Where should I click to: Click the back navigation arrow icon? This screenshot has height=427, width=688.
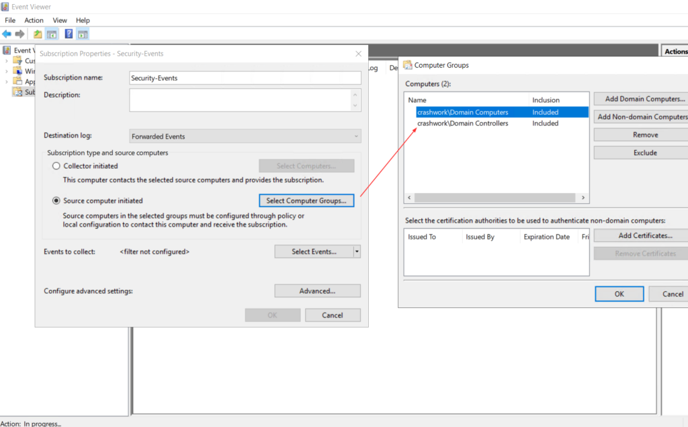coord(7,34)
